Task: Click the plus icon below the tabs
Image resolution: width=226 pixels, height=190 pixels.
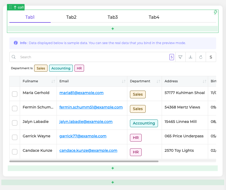Action: click(x=113, y=29)
